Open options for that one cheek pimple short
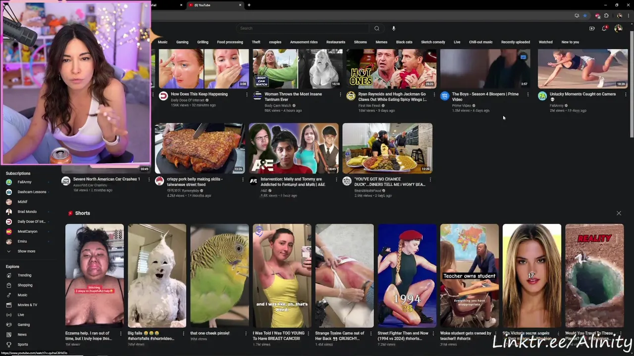The width and height of the screenshot is (634, 356). (x=246, y=334)
